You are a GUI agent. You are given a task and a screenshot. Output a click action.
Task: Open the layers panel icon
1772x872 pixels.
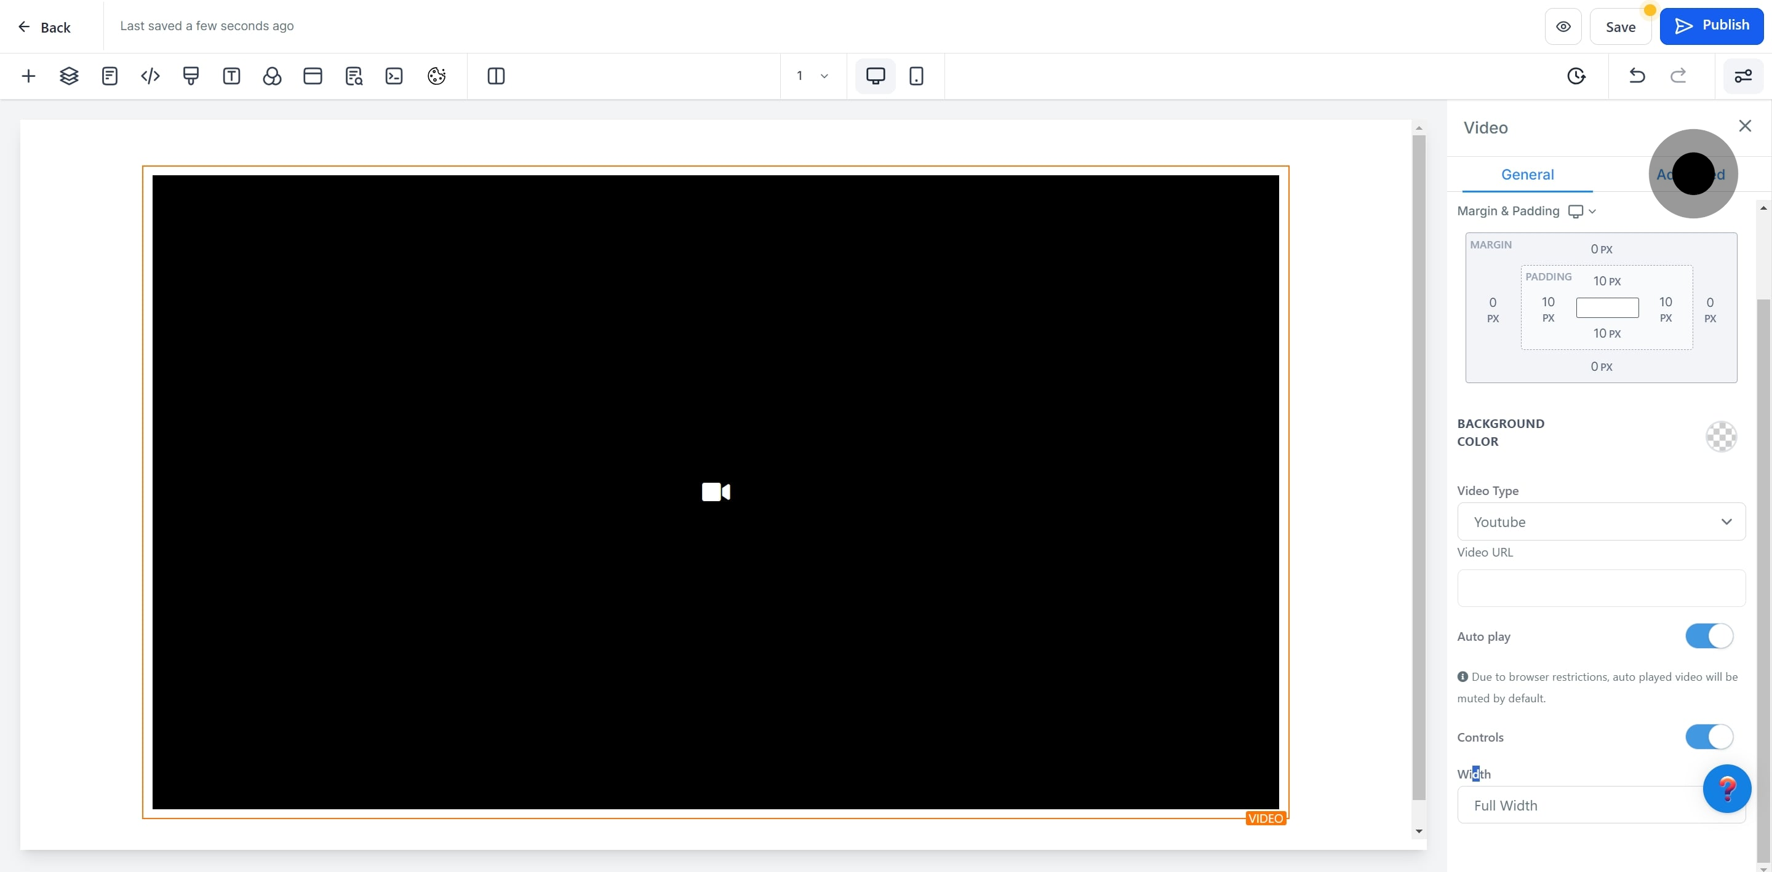pos(69,76)
